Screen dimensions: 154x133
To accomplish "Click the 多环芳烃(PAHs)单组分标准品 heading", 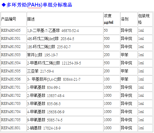I will [x=39, y=5].
